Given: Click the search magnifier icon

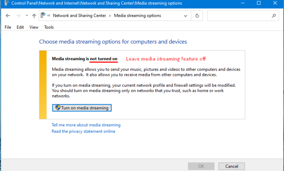Looking at the screenshot, I should [274, 16].
